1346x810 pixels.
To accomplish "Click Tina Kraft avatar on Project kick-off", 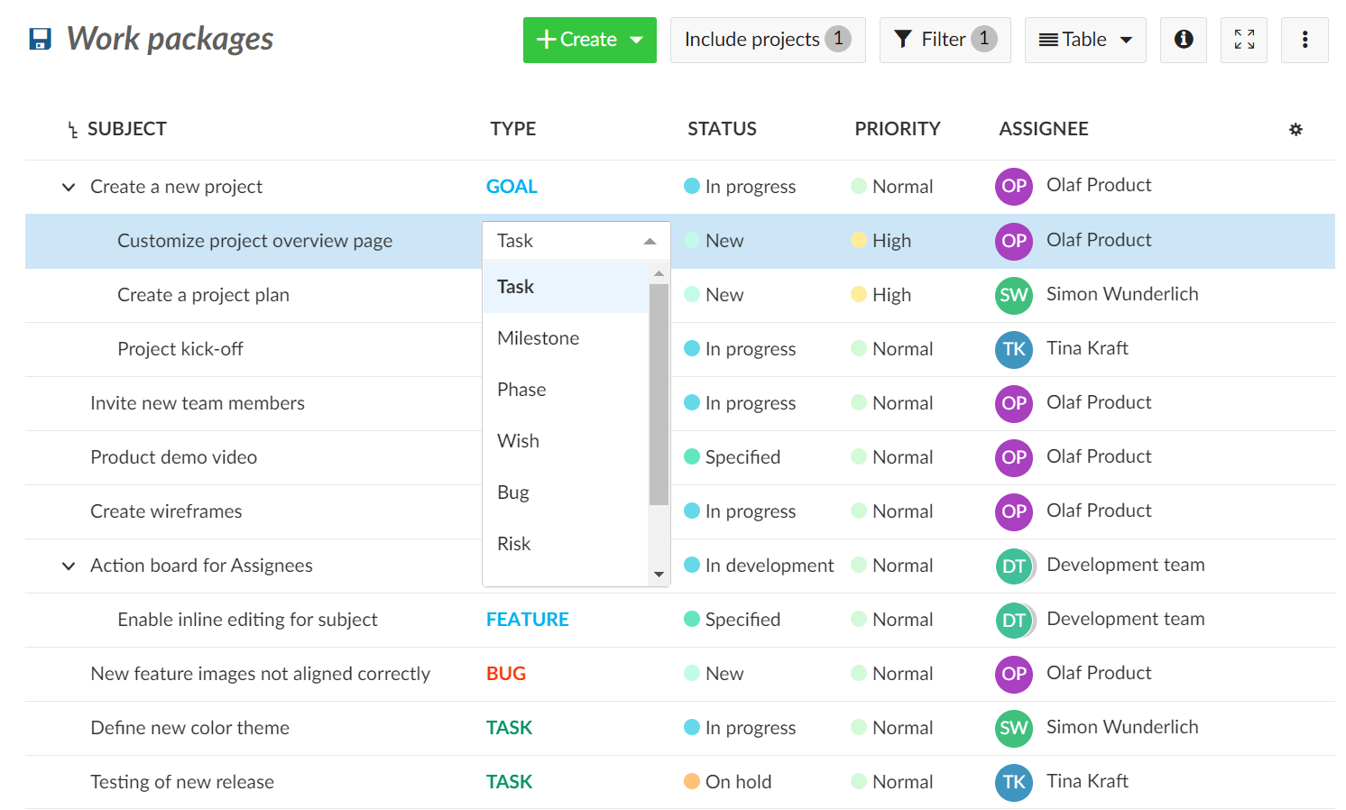I will pos(1013,349).
